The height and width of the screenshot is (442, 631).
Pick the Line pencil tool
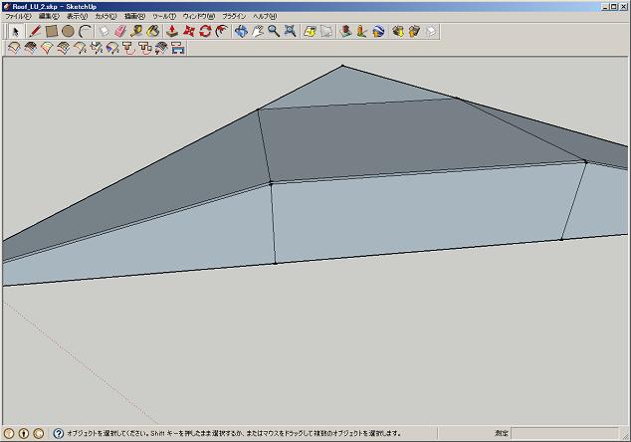click(x=34, y=31)
